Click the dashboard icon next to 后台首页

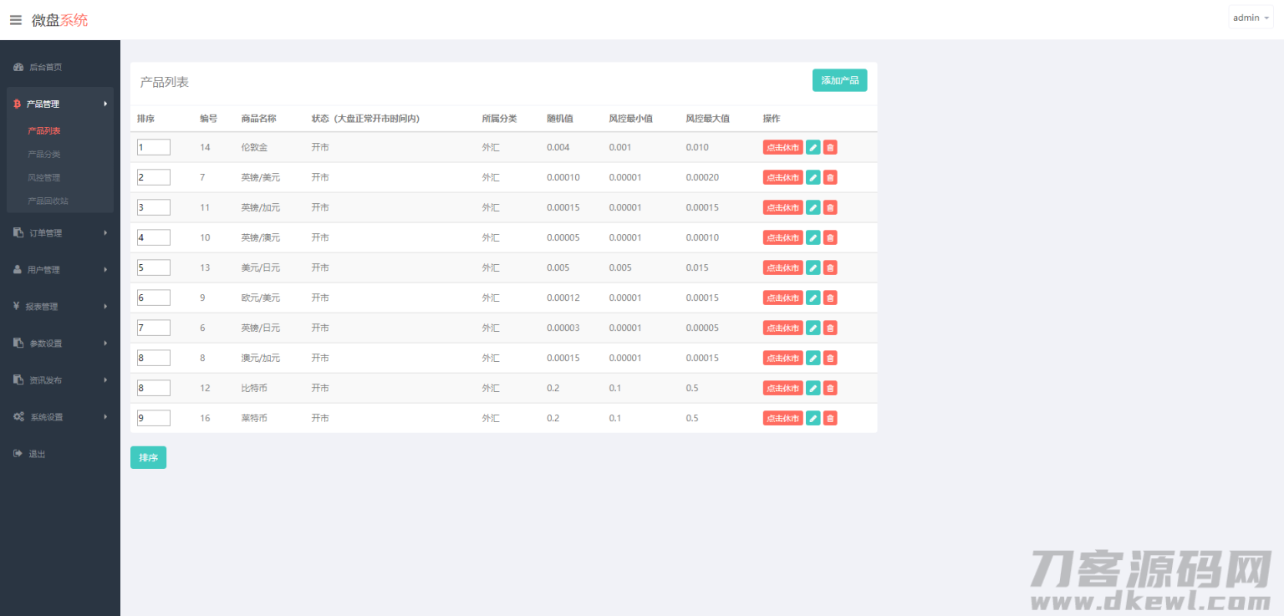(x=18, y=67)
